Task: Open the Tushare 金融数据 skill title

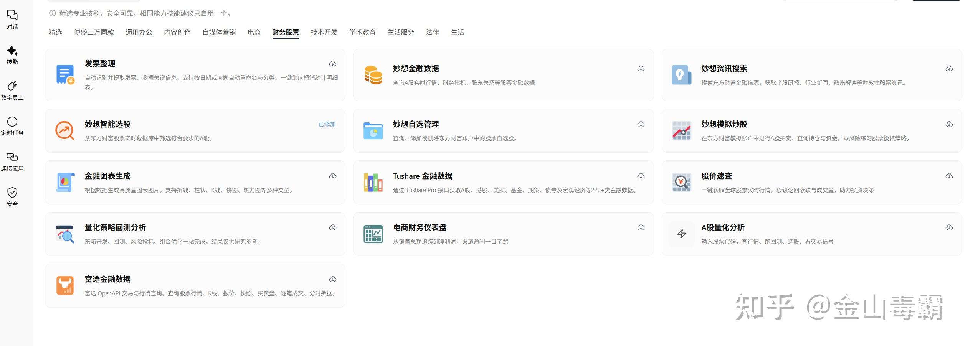Action: tap(423, 176)
